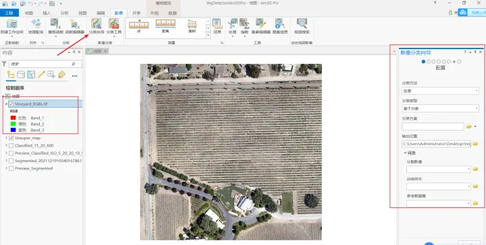Click the Undo arrow in quick access toolbar
This screenshot has width=486, height=245.
[x=30, y=3]
